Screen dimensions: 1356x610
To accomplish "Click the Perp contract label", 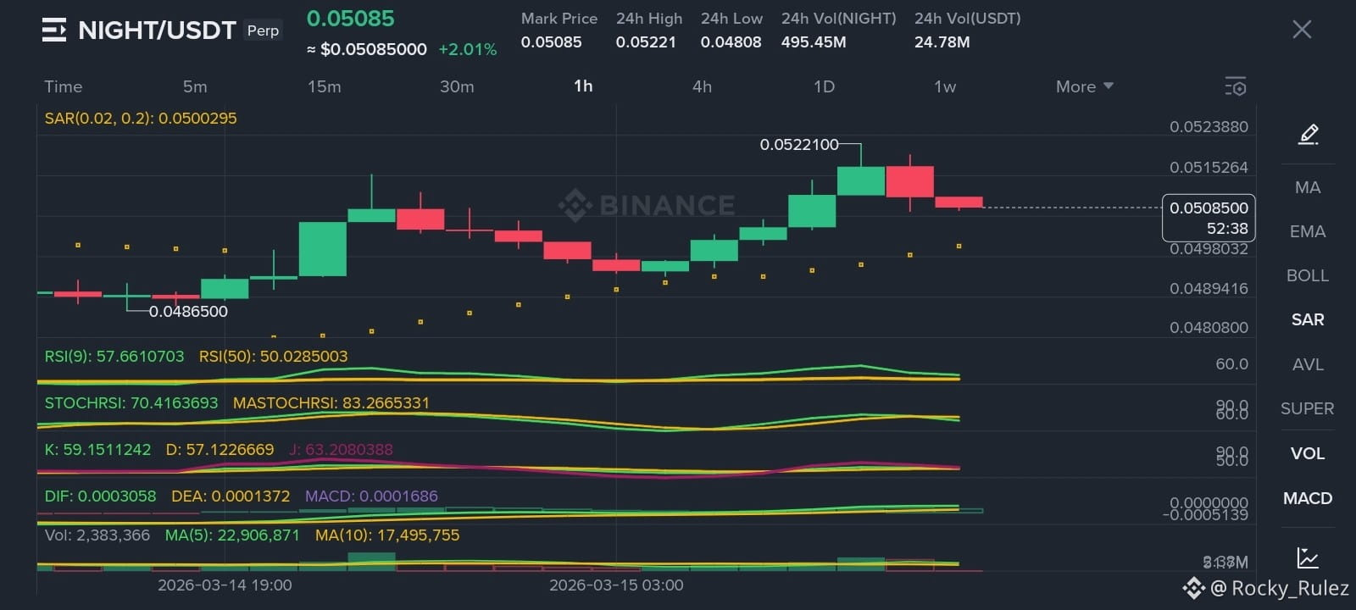I will click(x=263, y=30).
